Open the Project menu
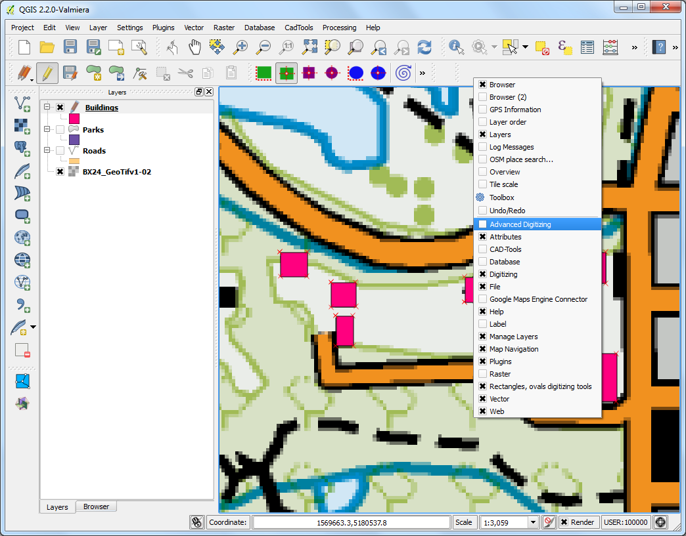Screen dimensions: 686x536 [x=22, y=28]
